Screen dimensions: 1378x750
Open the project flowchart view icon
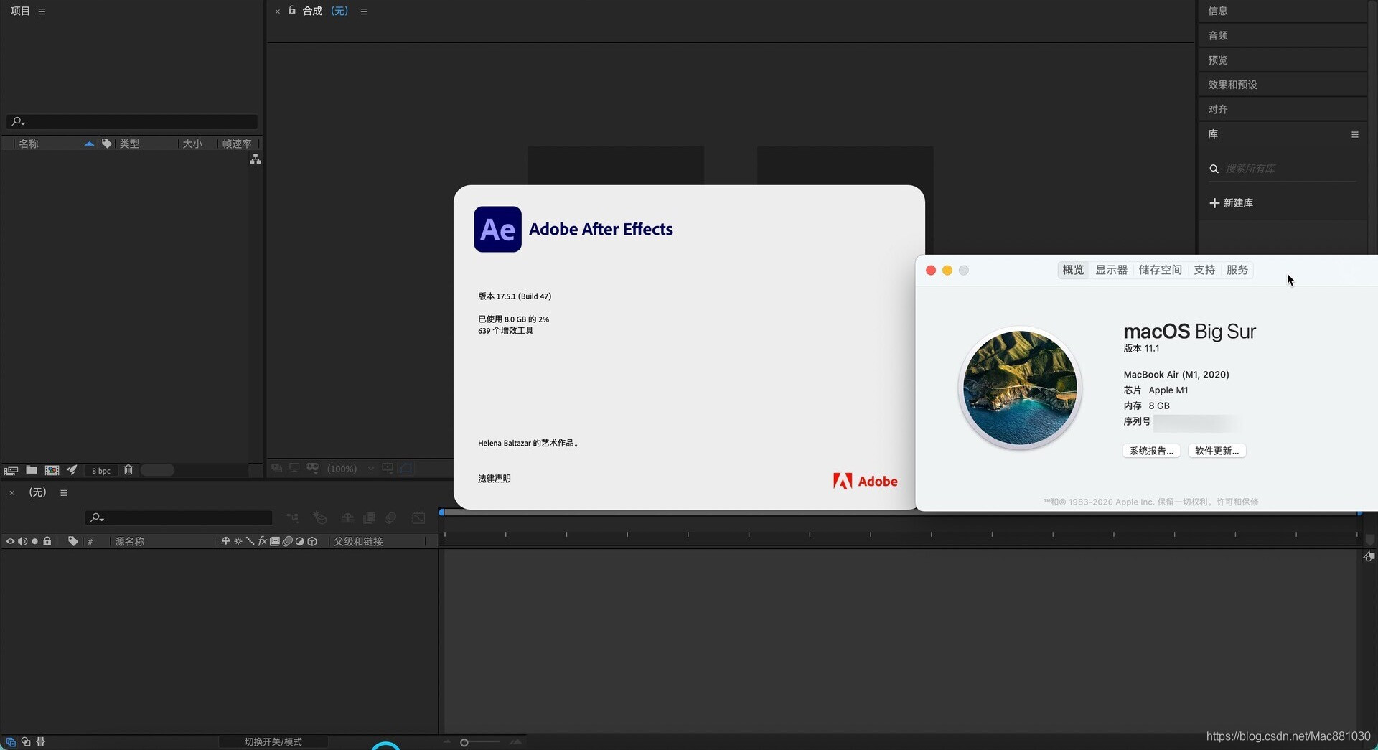pyautogui.click(x=256, y=159)
